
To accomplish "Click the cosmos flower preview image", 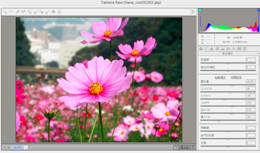I will (x=99, y=80).
